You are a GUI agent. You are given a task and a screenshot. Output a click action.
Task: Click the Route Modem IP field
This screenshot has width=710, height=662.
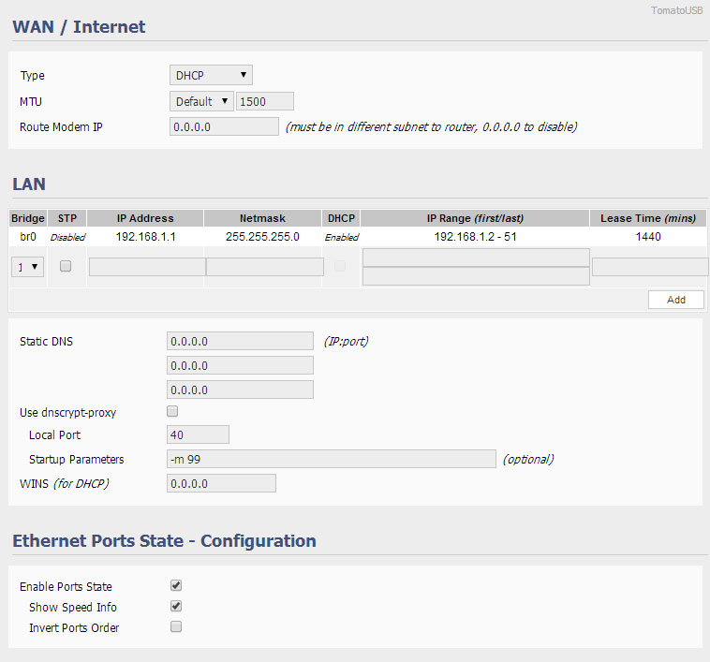(224, 126)
